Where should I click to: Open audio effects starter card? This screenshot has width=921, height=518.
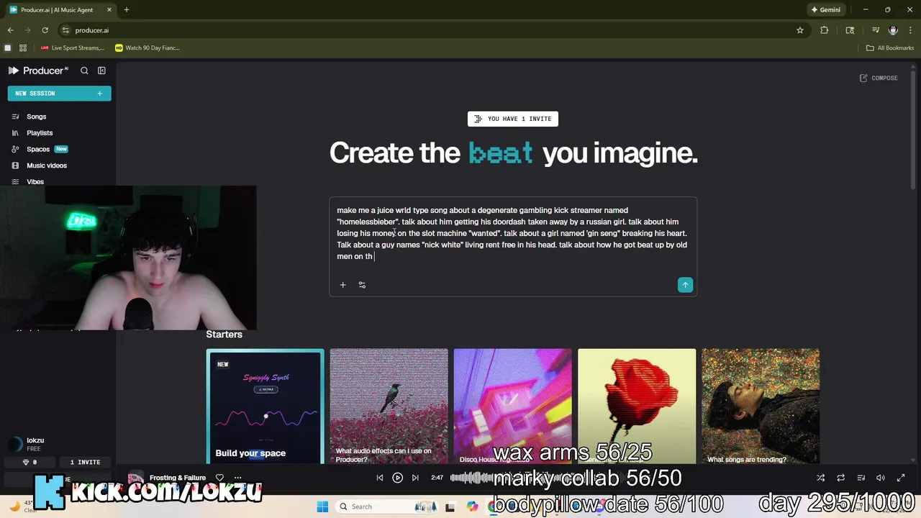(389, 406)
